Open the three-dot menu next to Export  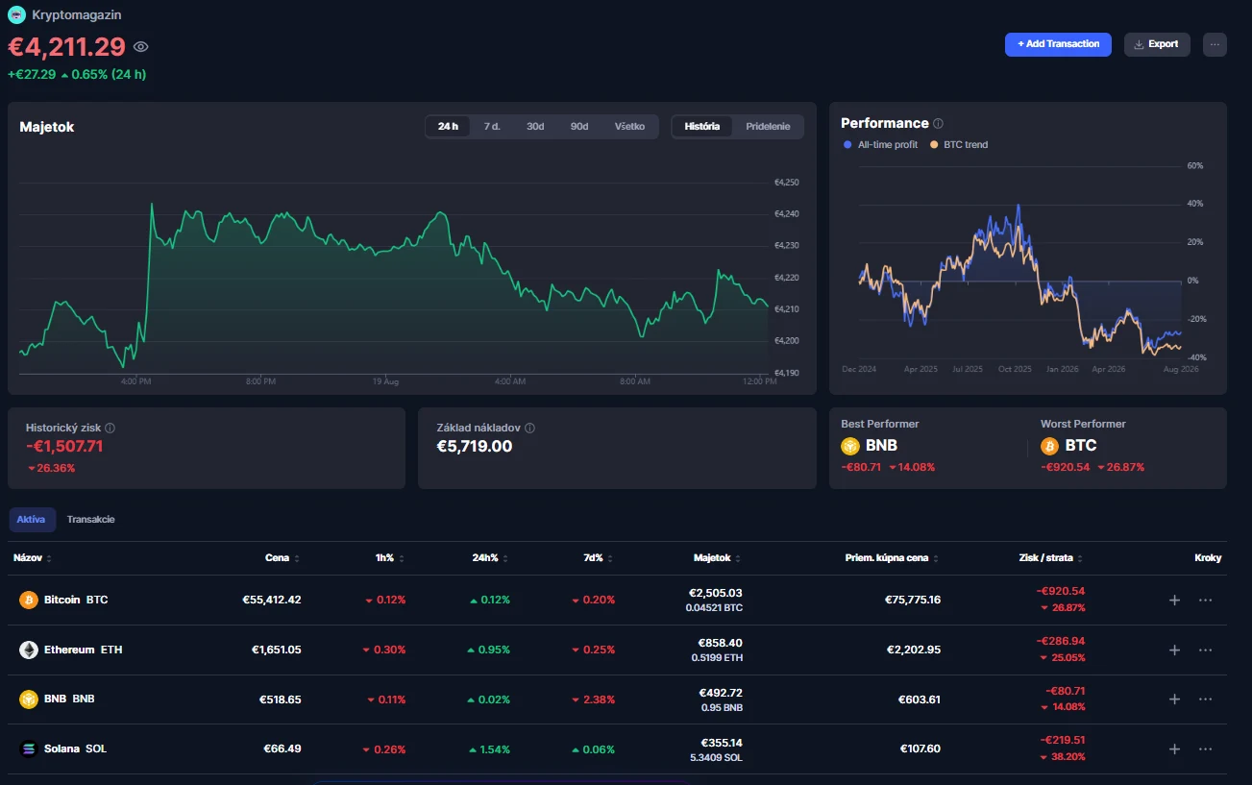1215,44
